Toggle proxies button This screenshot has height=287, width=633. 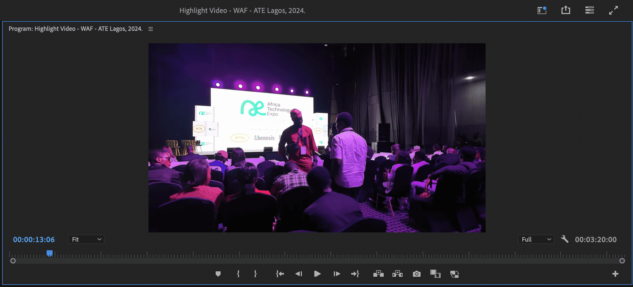454,274
